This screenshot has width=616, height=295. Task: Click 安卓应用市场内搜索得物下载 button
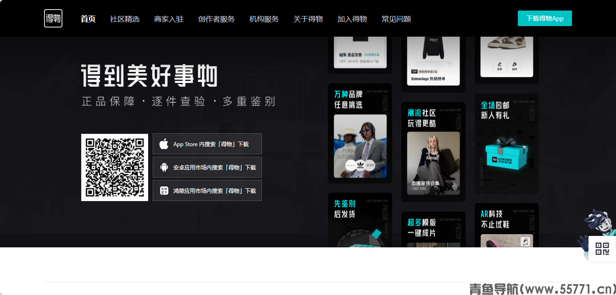coord(207,167)
